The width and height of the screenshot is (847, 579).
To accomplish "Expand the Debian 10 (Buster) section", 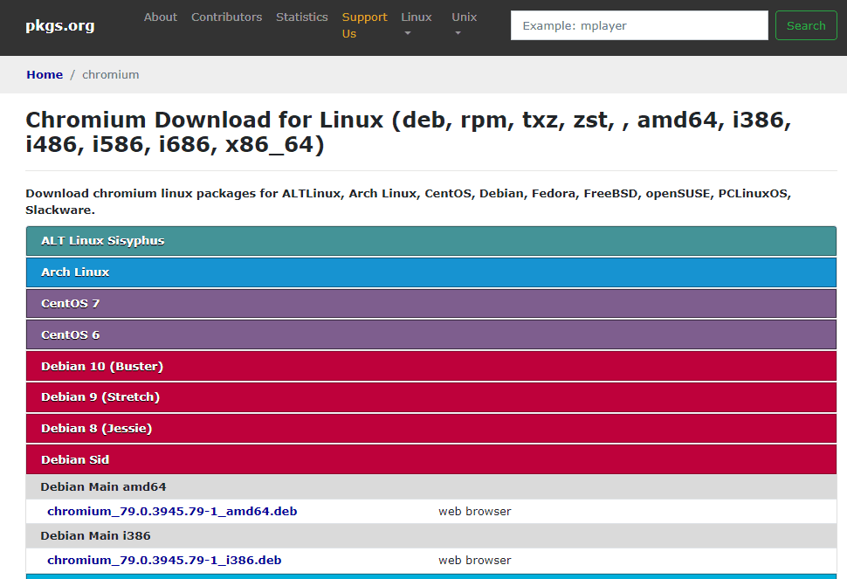I will click(x=431, y=366).
